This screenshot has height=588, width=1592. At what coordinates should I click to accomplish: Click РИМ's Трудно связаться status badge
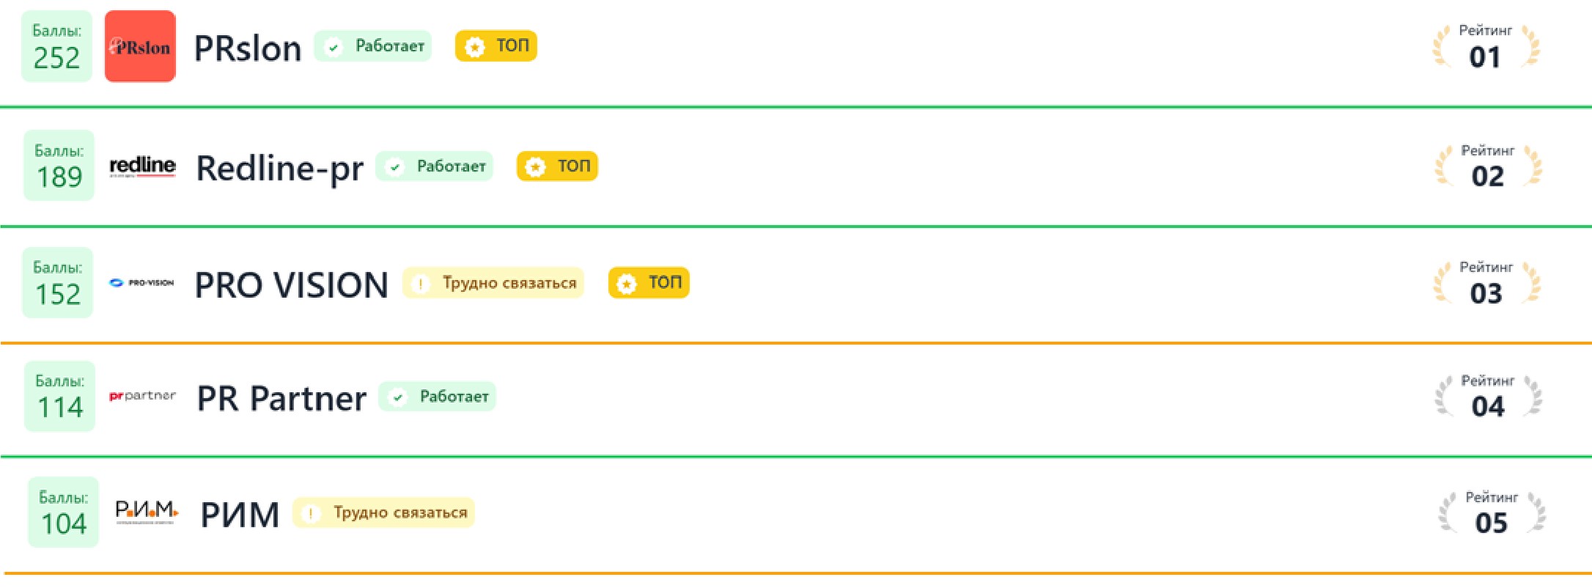coord(383,512)
